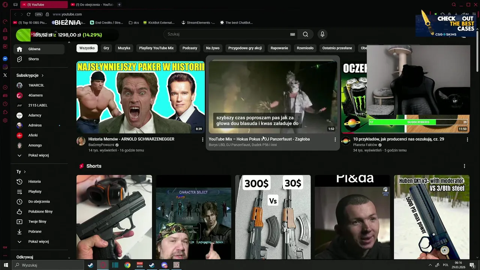Select Playlisty YouTube Mix chip

point(156,48)
